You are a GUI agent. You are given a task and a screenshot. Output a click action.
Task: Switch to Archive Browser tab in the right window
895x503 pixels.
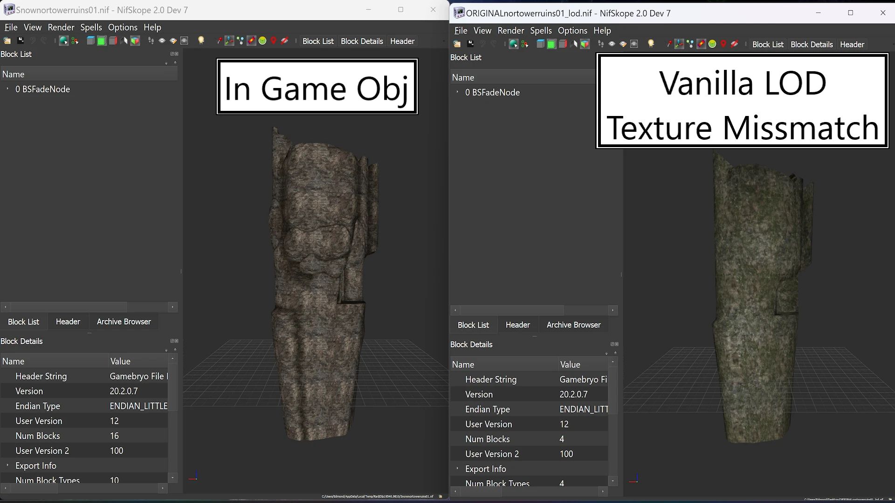coord(573,325)
